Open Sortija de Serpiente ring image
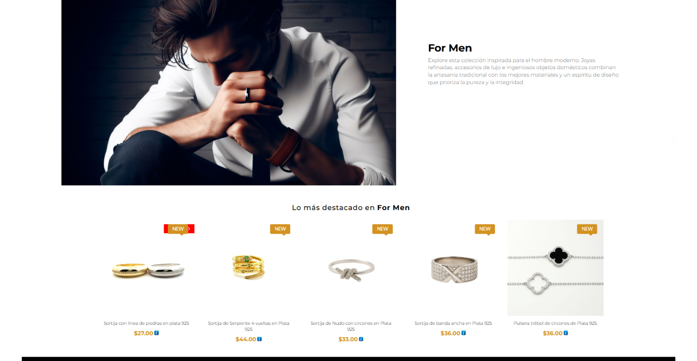This screenshot has width=697, height=361. point(248,268)
